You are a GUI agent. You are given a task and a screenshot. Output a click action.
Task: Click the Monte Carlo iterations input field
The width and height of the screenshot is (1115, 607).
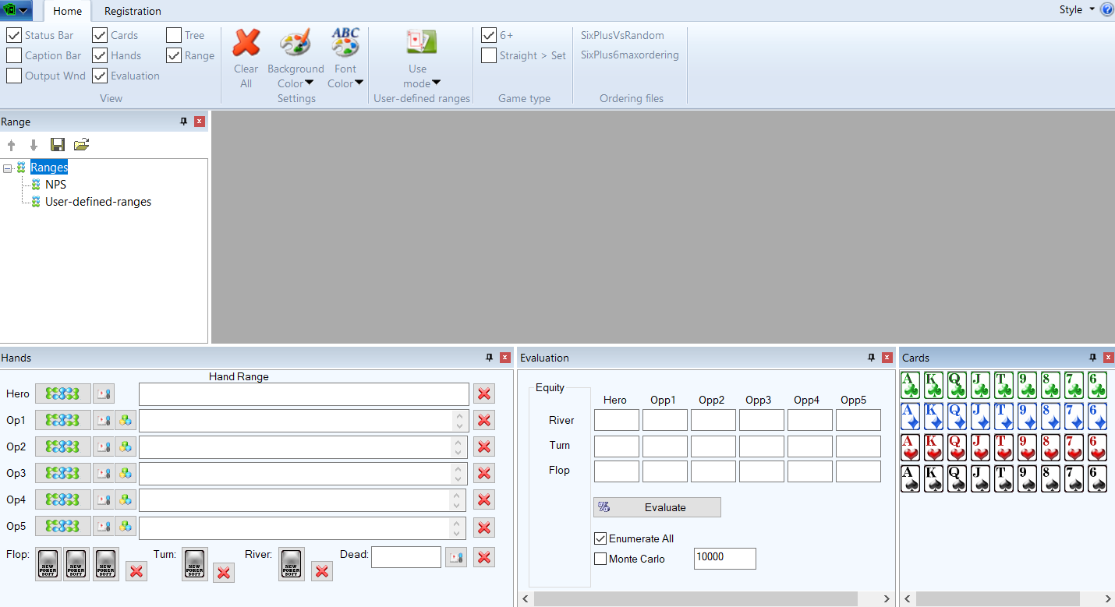click(724, 558)
